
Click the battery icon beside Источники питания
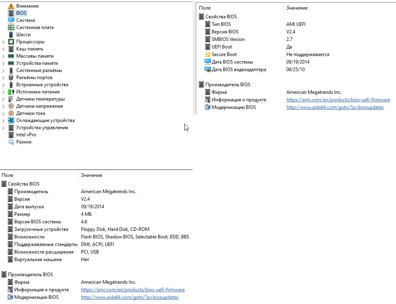[x=11, y=92]
